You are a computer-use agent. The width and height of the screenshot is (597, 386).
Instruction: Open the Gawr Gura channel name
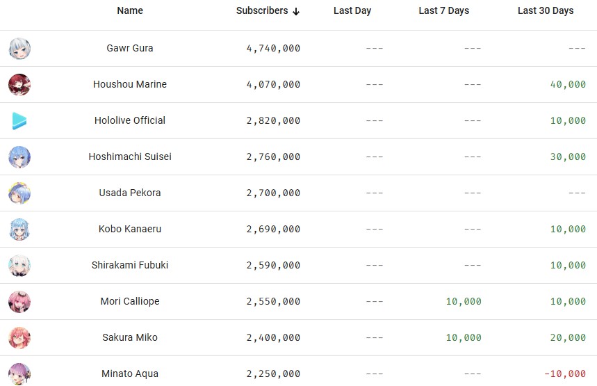(130, 49)
